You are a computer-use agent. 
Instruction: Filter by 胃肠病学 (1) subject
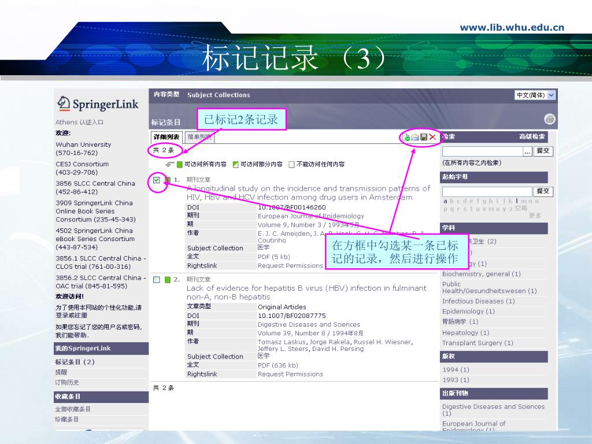[x=460, y=321]
